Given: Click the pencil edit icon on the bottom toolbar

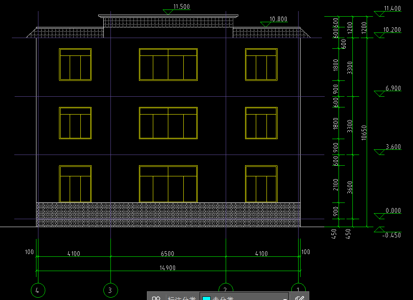Looking at the screenshot, I should pyautogui.click(x=299, y=298).
